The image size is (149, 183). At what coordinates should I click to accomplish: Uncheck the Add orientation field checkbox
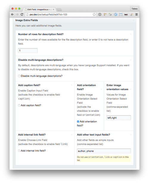[78, 122]
